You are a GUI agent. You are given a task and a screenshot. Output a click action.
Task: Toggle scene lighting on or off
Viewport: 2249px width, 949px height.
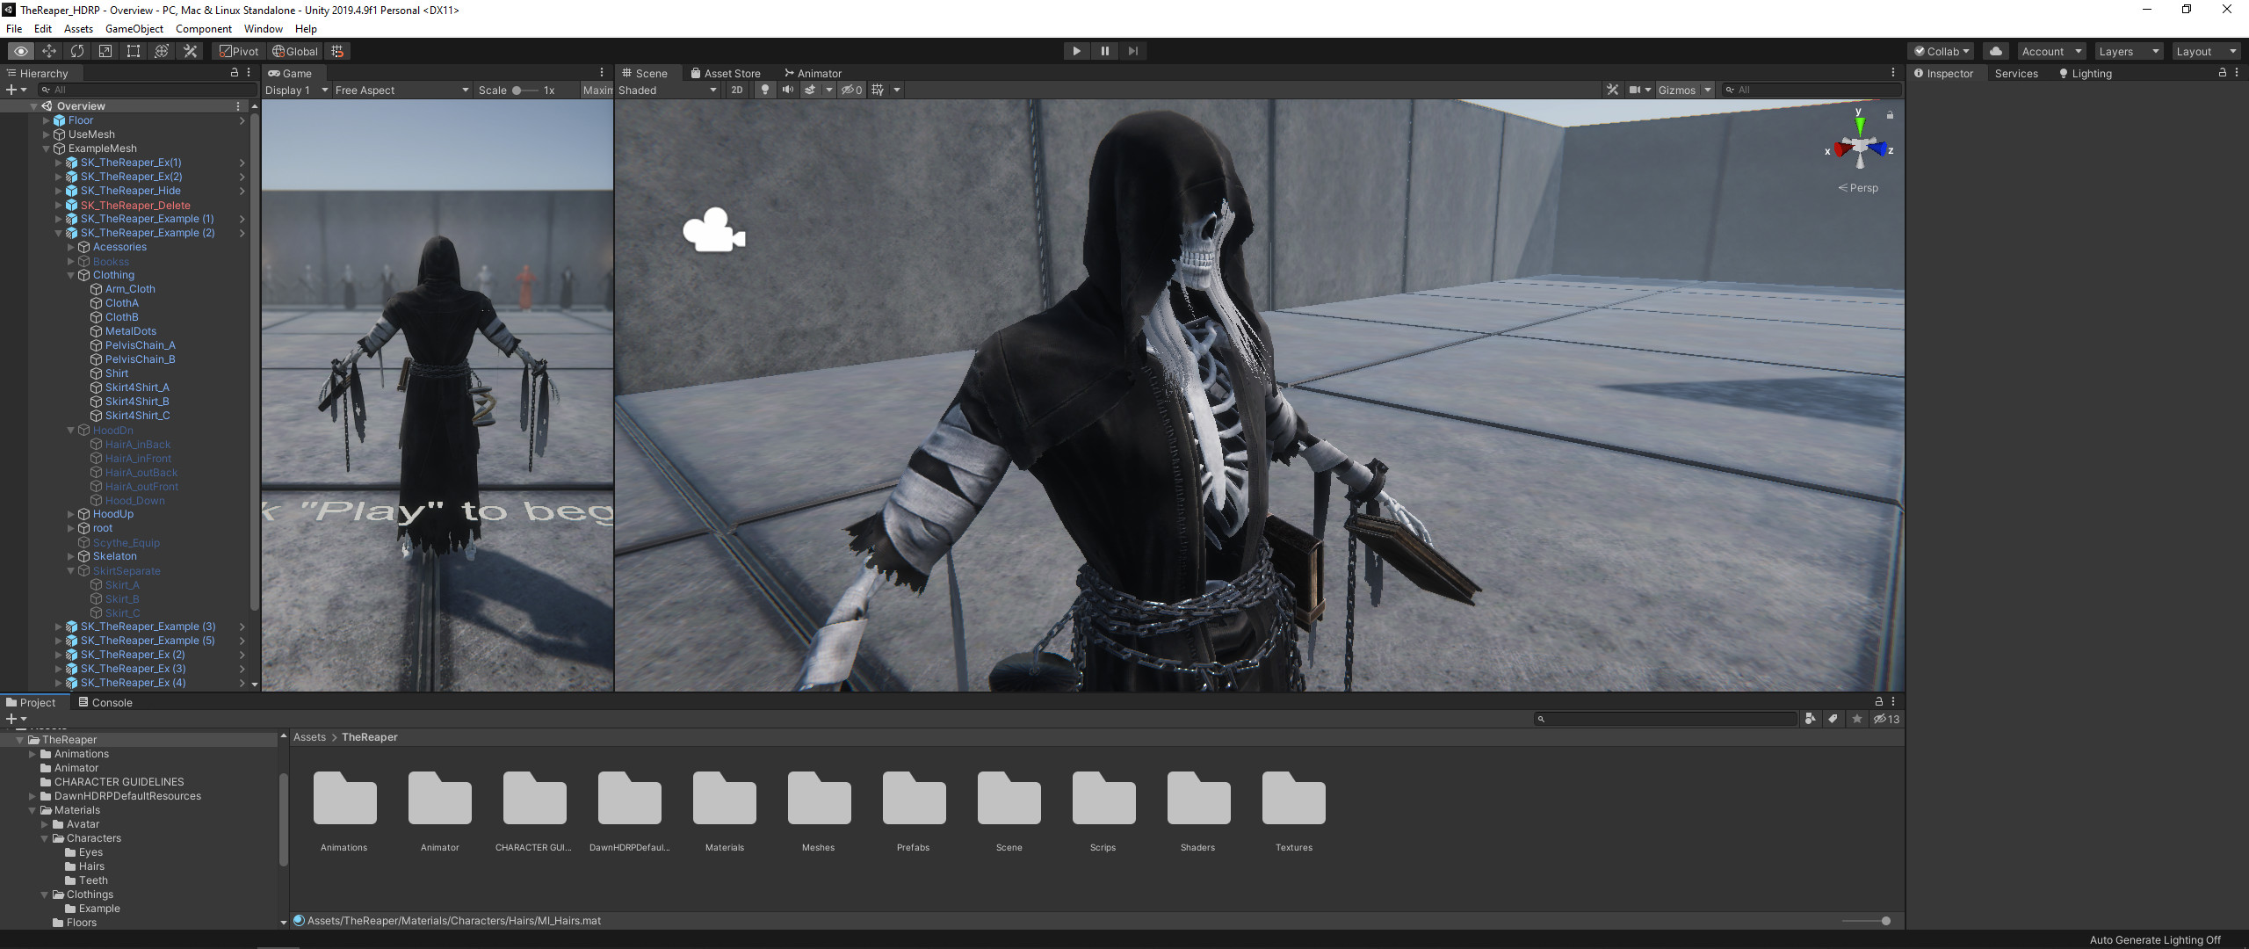coord(764,90)
